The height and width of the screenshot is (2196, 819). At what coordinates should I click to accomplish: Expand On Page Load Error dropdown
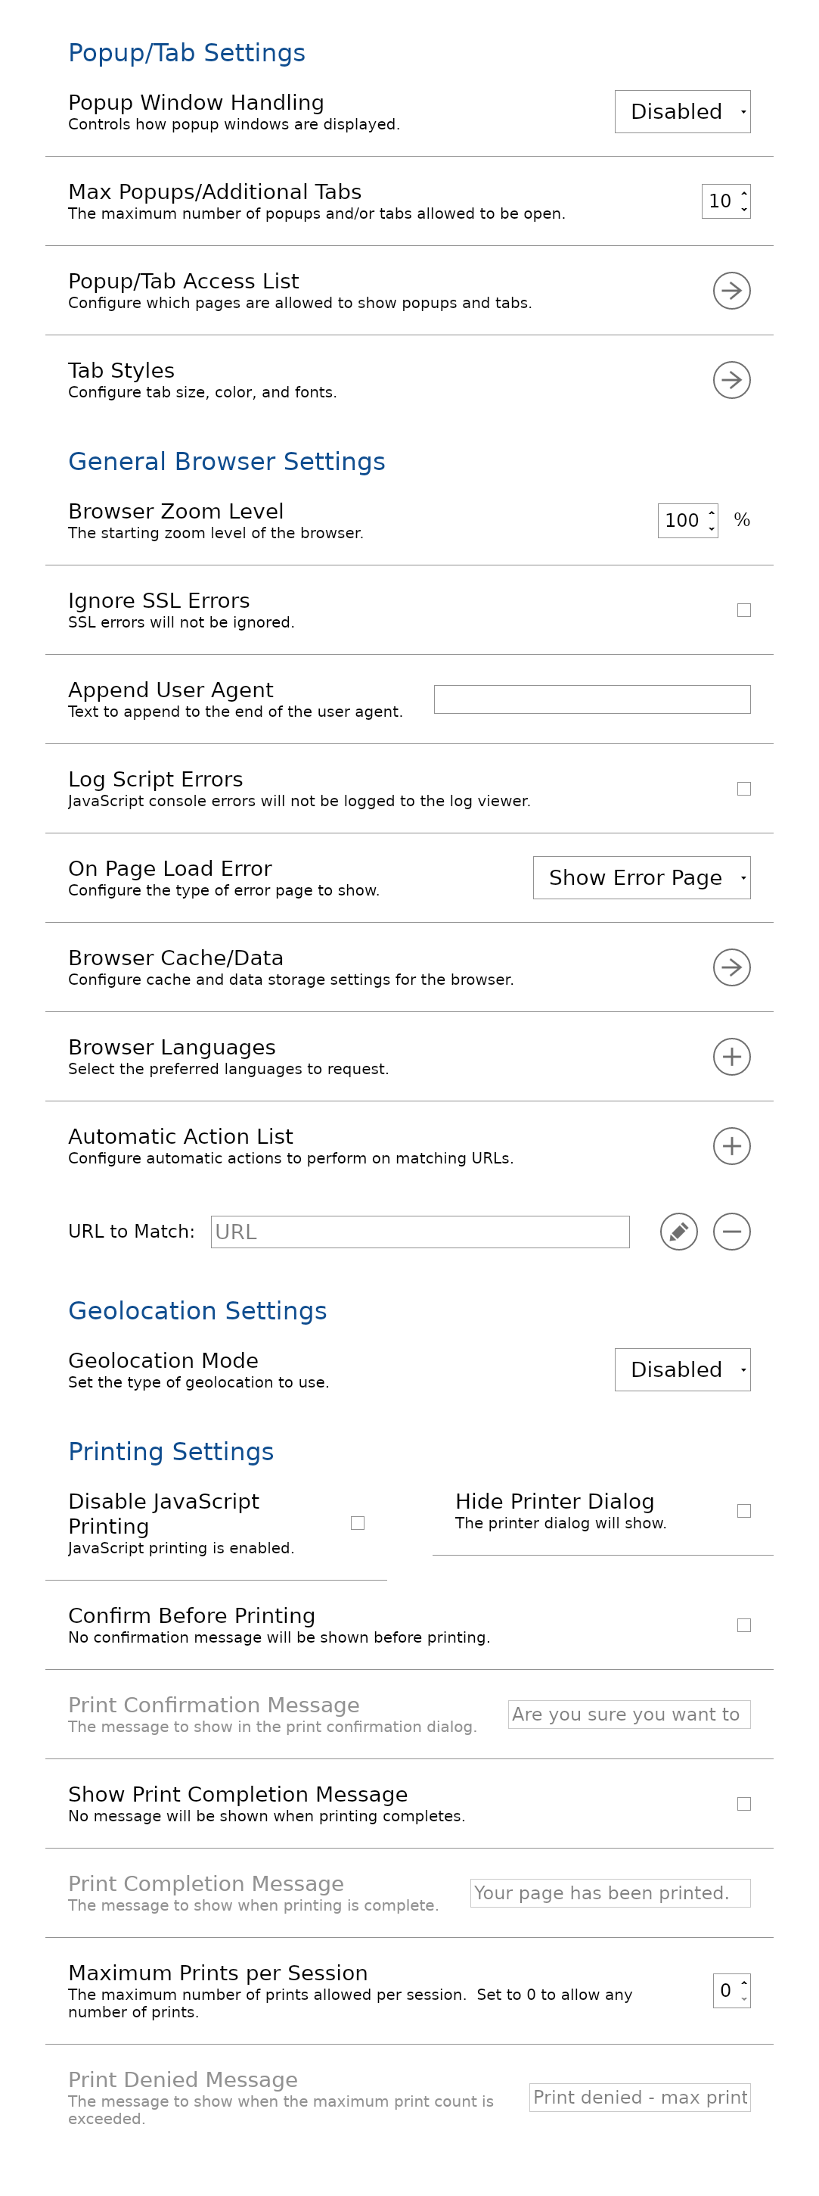pos(641,878)
